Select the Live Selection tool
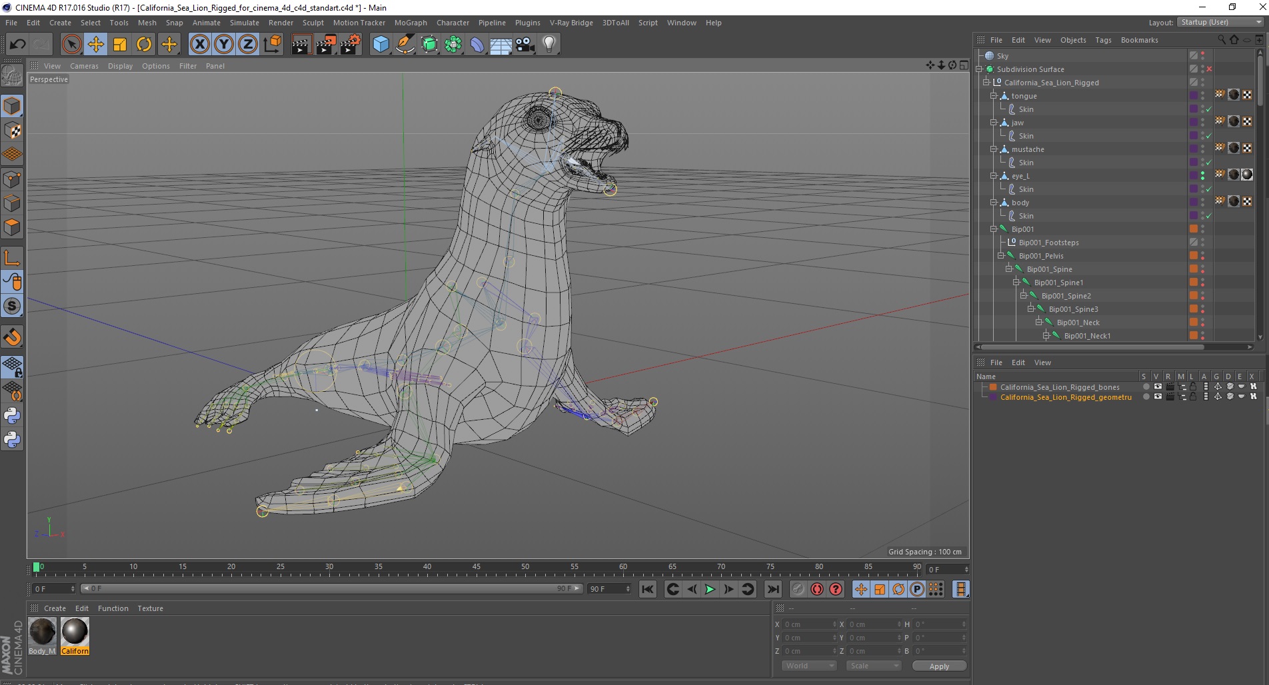 click(71, 45)
